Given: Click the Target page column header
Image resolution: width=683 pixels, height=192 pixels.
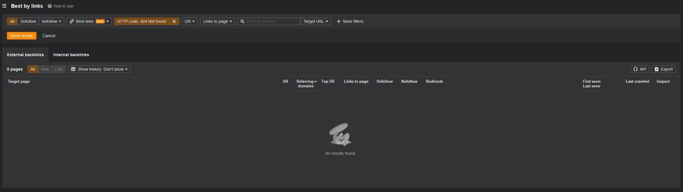Looking at the screenshot, I should (x=19, y=81).
